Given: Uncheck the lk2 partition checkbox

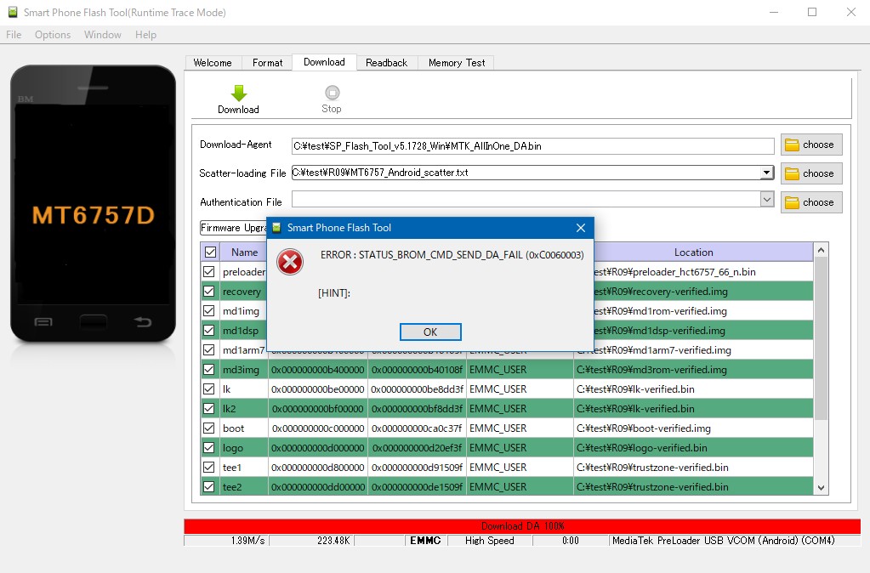Looking at the screenshot, I should click(x=208, y=409).
